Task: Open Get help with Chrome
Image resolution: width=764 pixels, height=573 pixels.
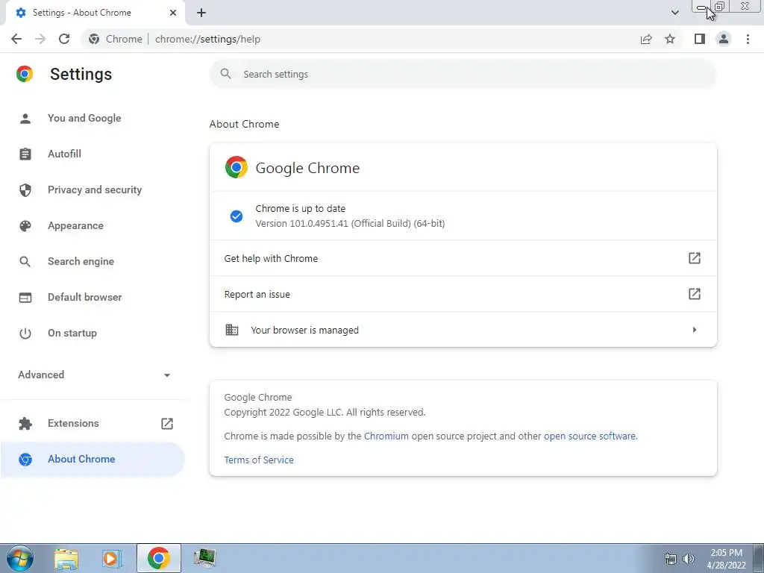Action: [463, 258]
